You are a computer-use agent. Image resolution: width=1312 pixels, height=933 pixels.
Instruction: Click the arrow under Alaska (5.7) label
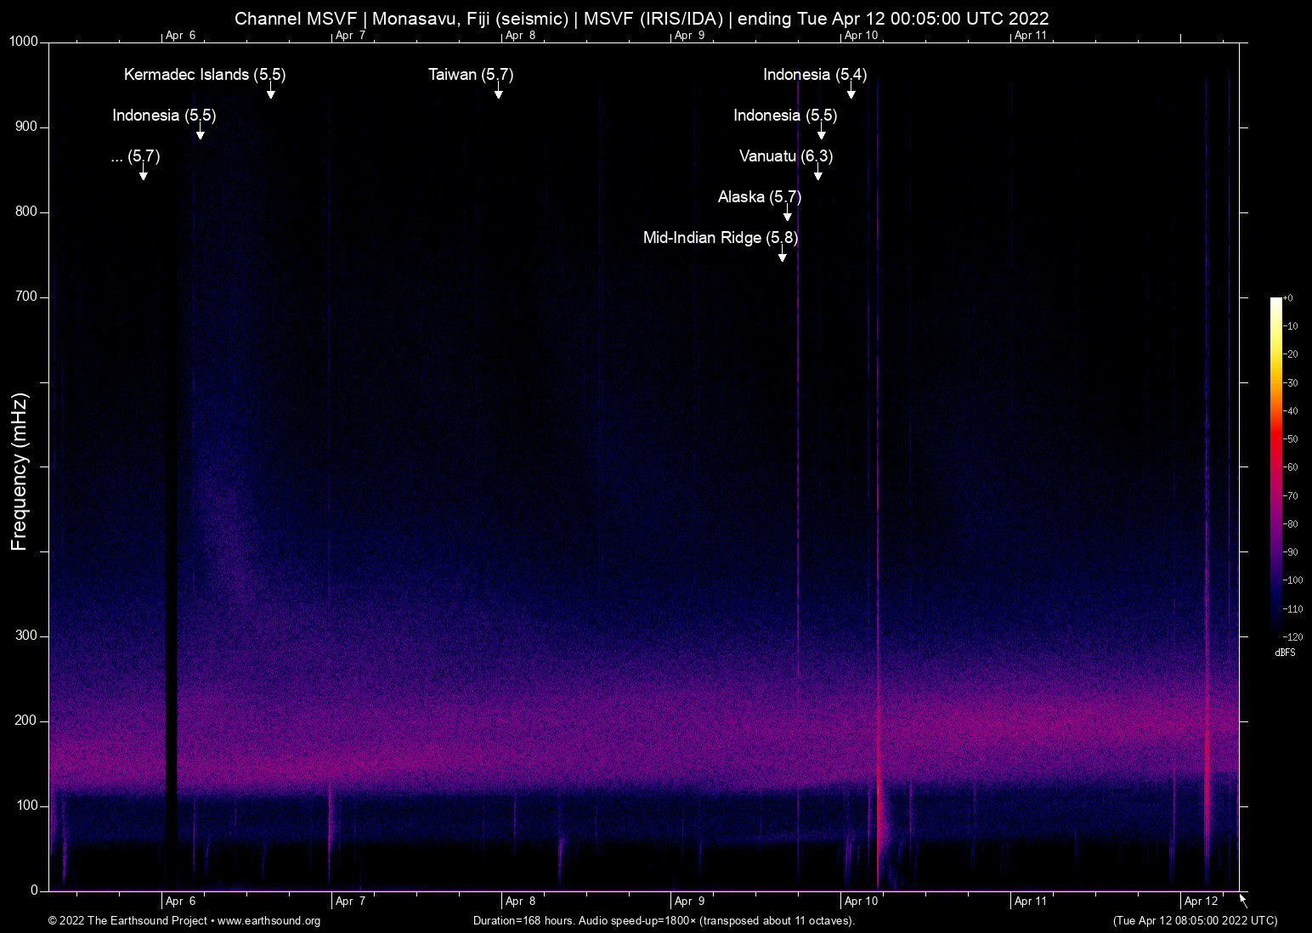tap(787, 214)
